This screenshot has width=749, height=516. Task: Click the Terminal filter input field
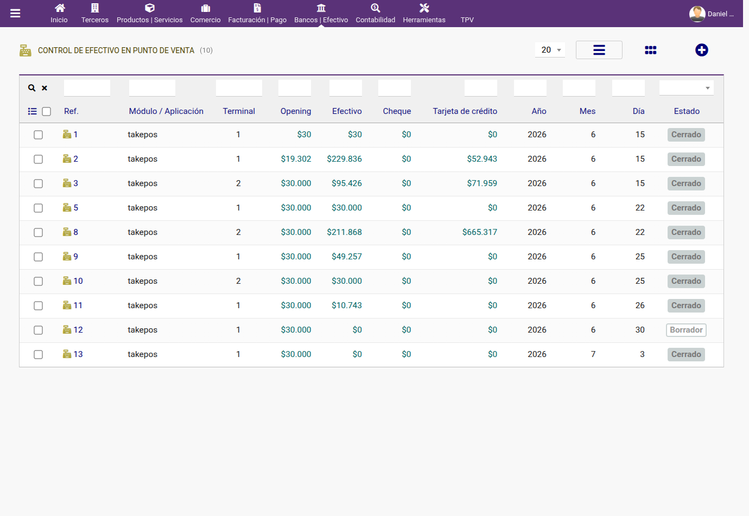tap(239, 88)
